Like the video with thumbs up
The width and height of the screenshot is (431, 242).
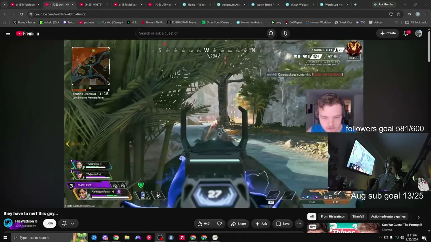(x=203, y=224)
